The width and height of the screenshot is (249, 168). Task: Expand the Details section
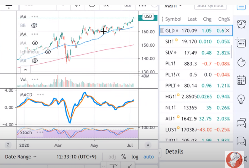174,152
